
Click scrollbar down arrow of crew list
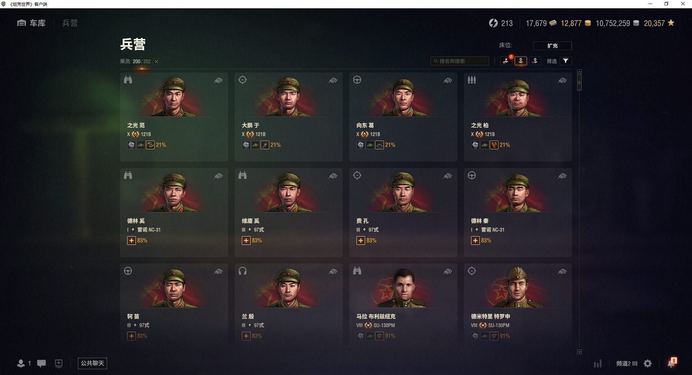coord(579,352)
